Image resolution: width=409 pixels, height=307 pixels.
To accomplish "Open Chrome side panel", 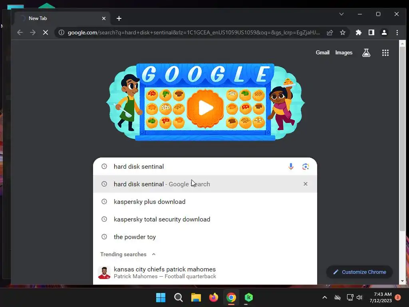I will coord(371,32).
